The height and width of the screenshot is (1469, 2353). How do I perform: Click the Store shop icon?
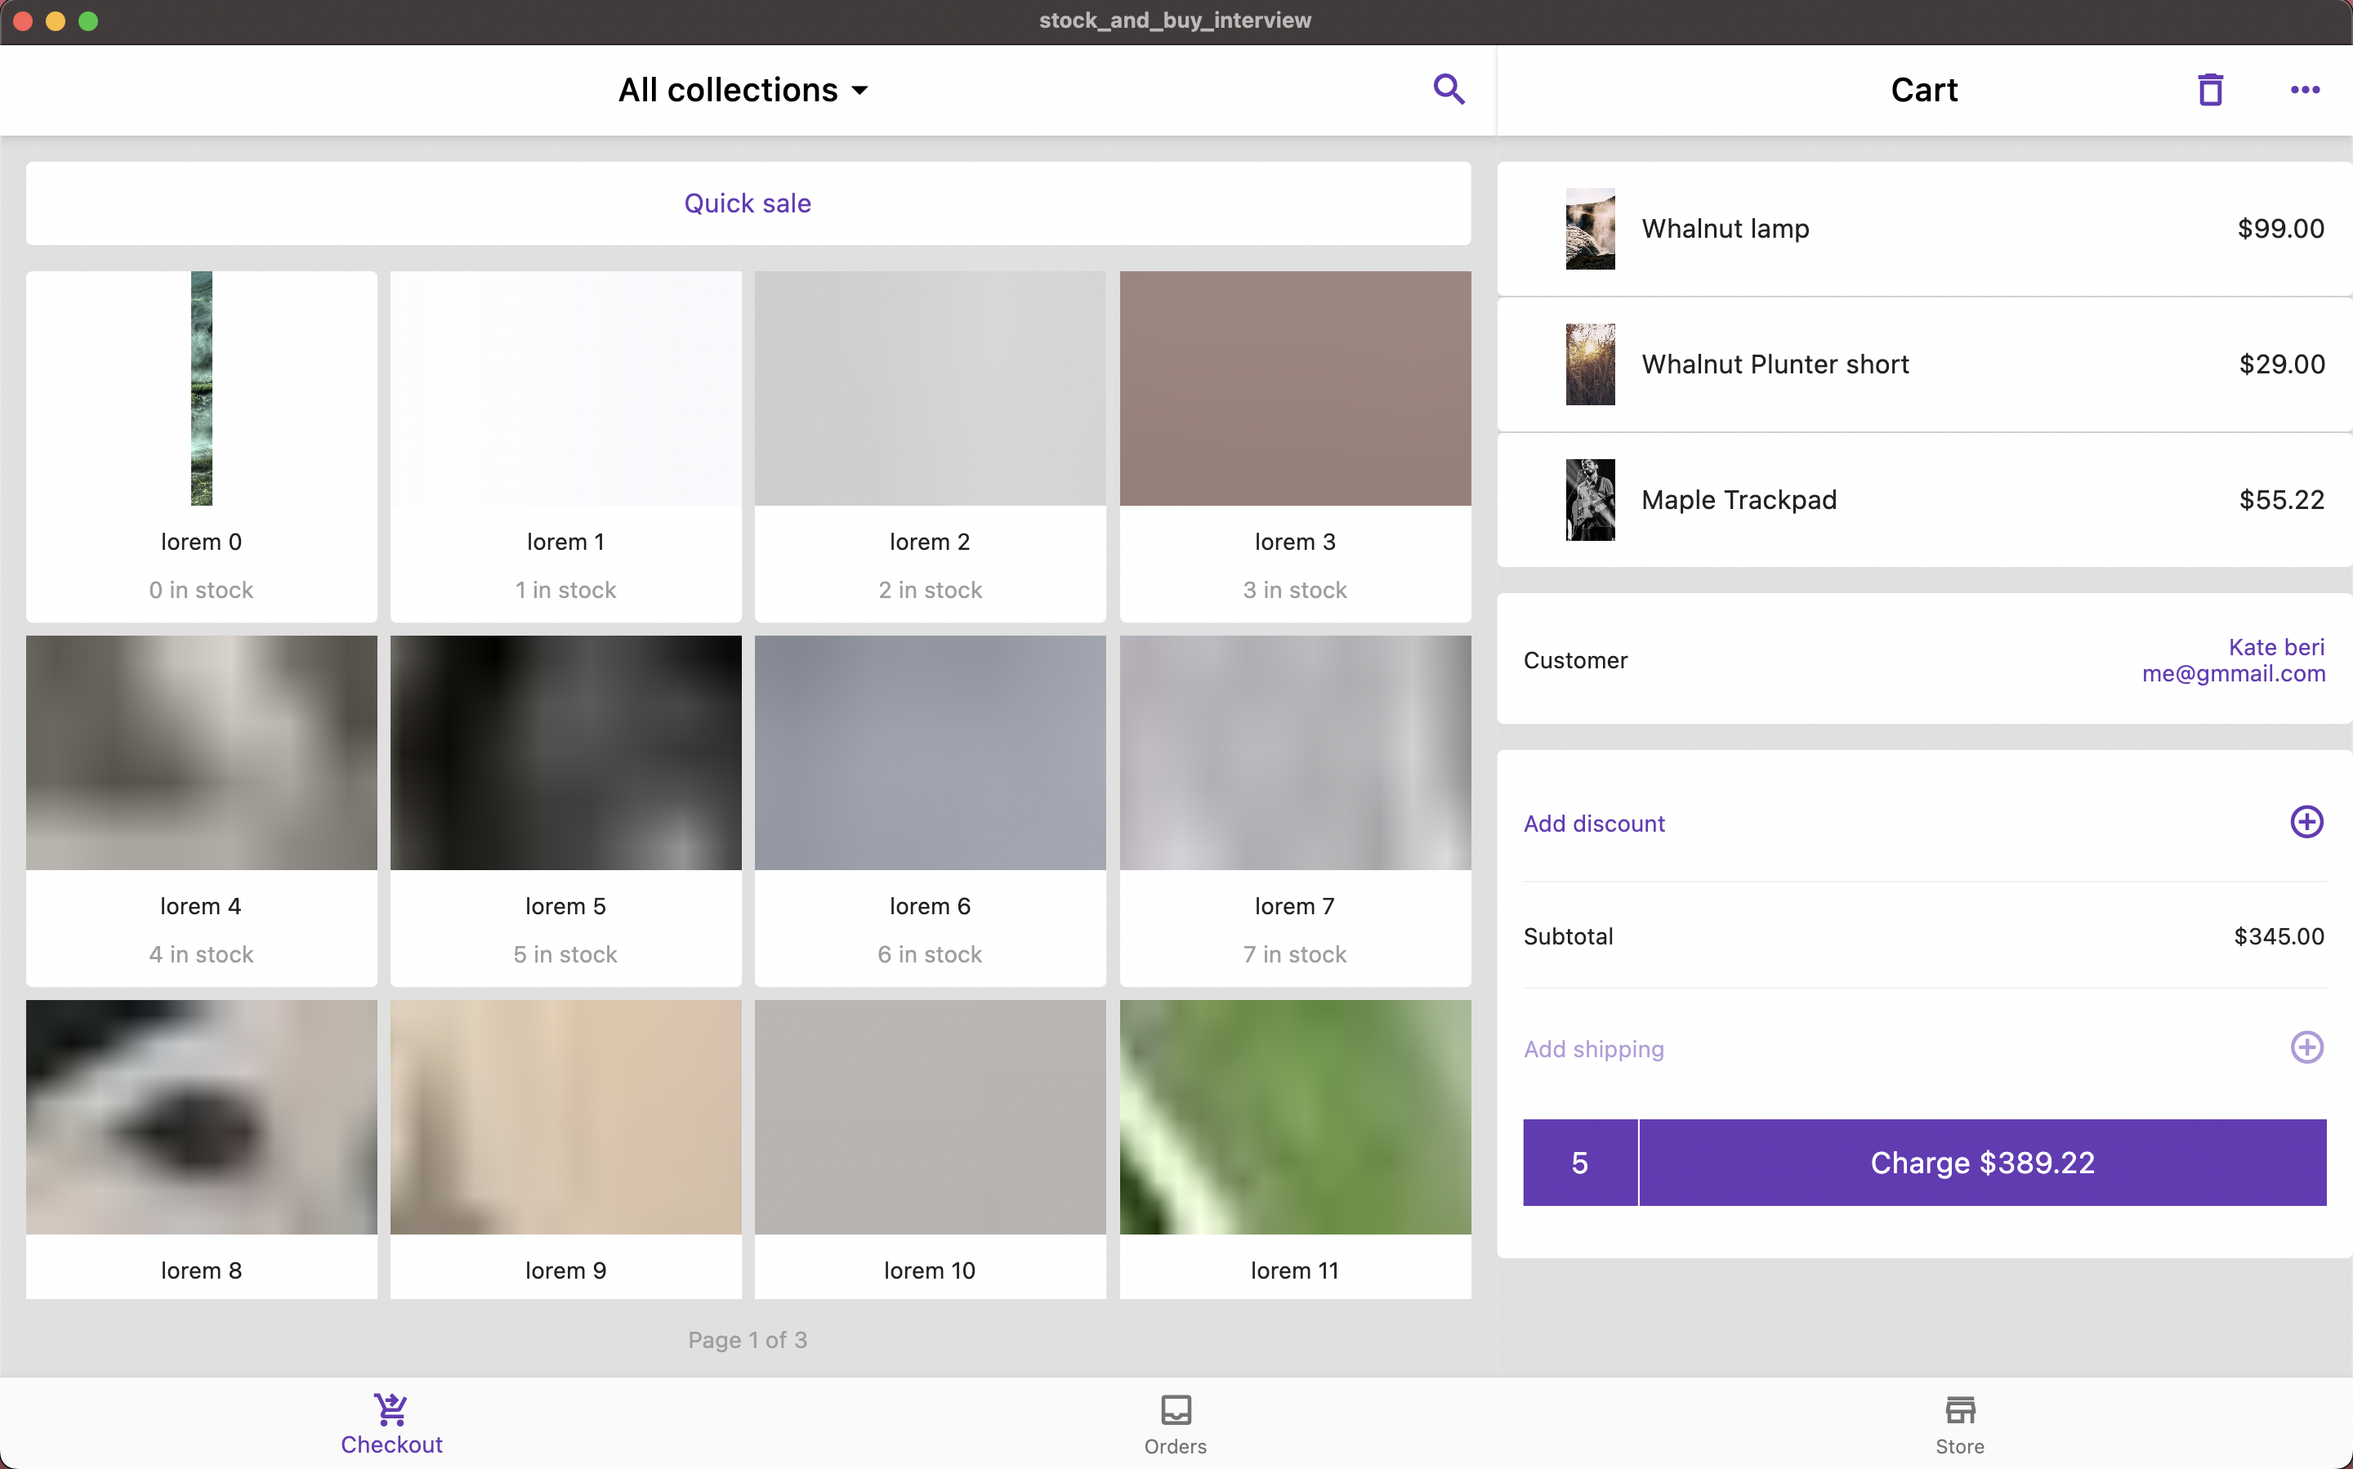[1959, 1409]
